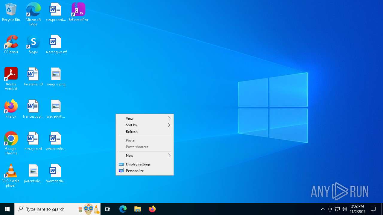Screen dimensions: 383x215
Task: Open Task View on the taskbar
Action: (108, 209)
